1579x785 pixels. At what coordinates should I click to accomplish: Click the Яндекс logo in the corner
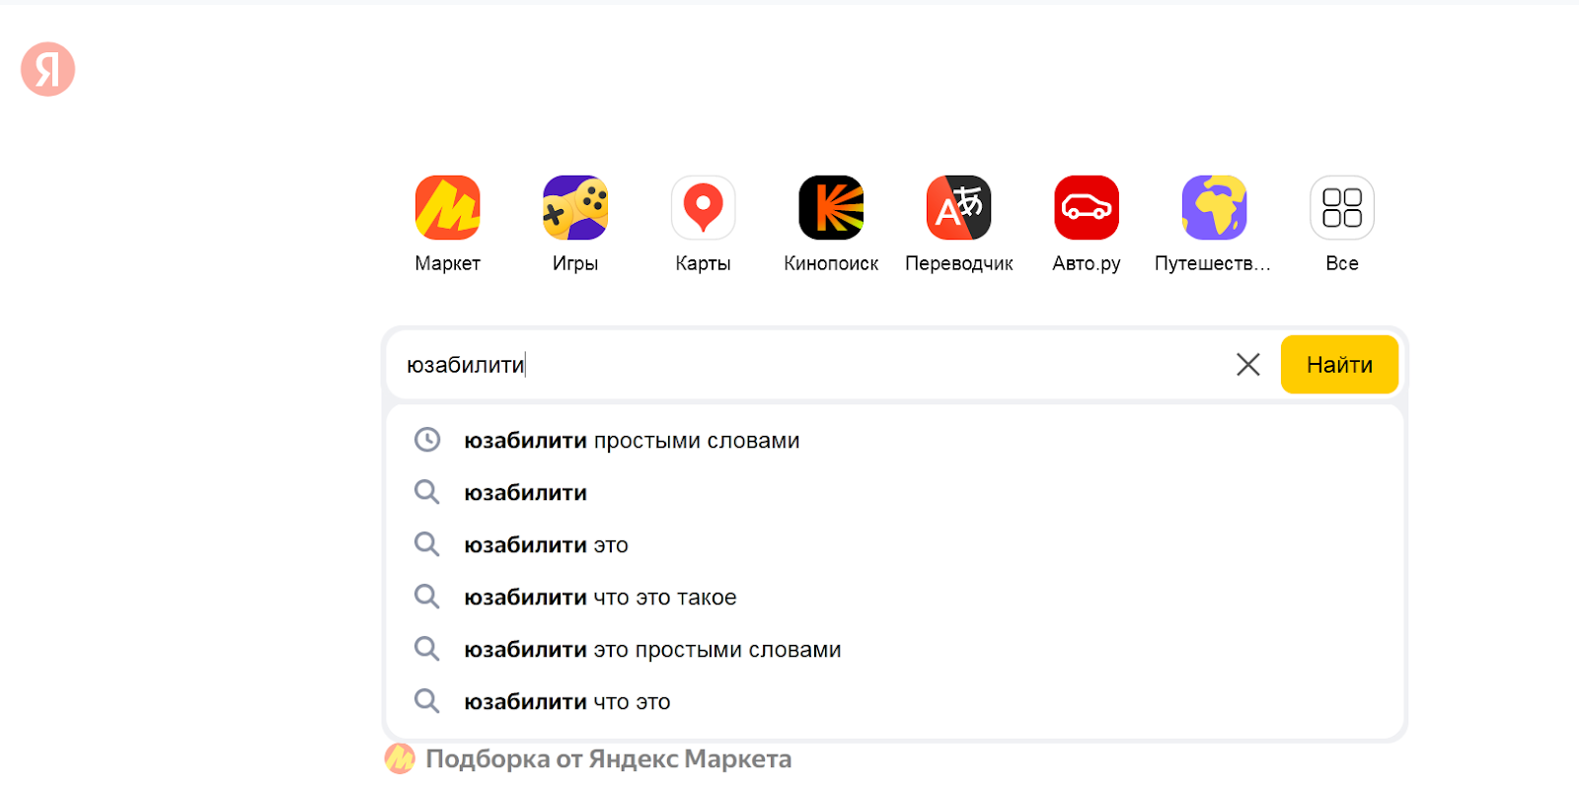(46, 68)
